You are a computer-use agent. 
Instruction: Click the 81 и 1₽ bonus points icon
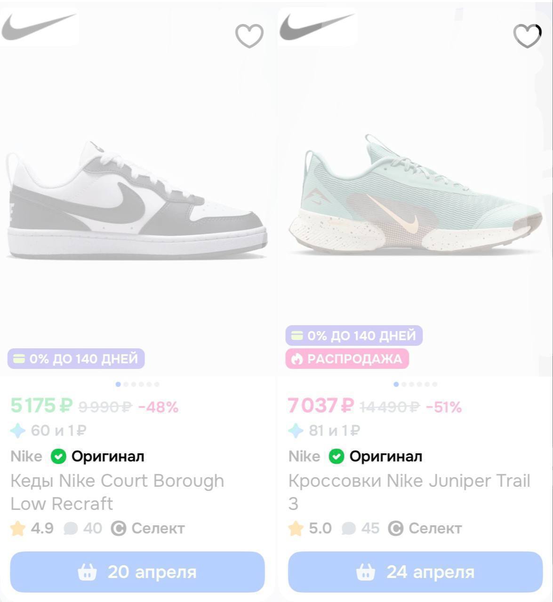(x=296, y=430)
